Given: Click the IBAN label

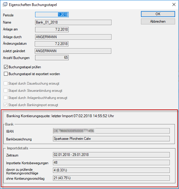Looking at the screenshot, I should (10, 131).
